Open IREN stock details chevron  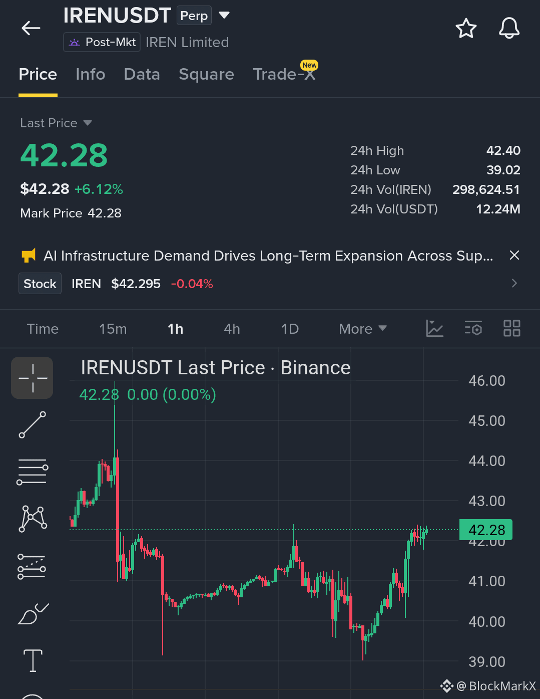514,284
